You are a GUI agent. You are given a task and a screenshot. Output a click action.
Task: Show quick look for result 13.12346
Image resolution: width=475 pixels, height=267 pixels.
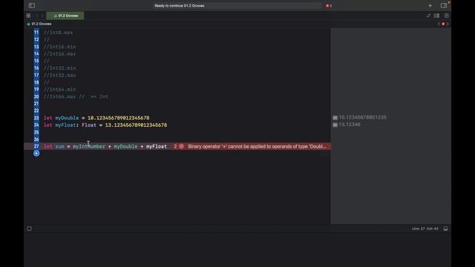tap(335, 125)
